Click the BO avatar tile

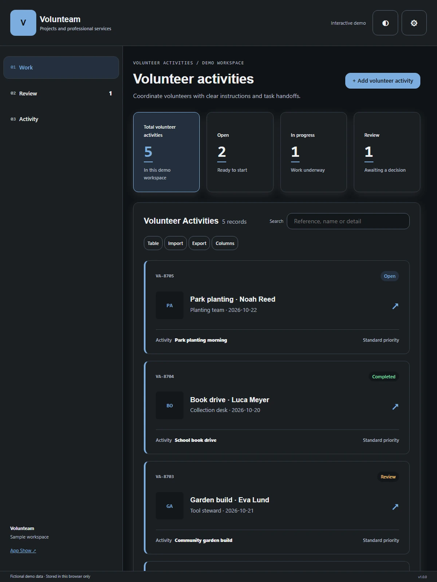pyautogui.click(x=170, y=406)
